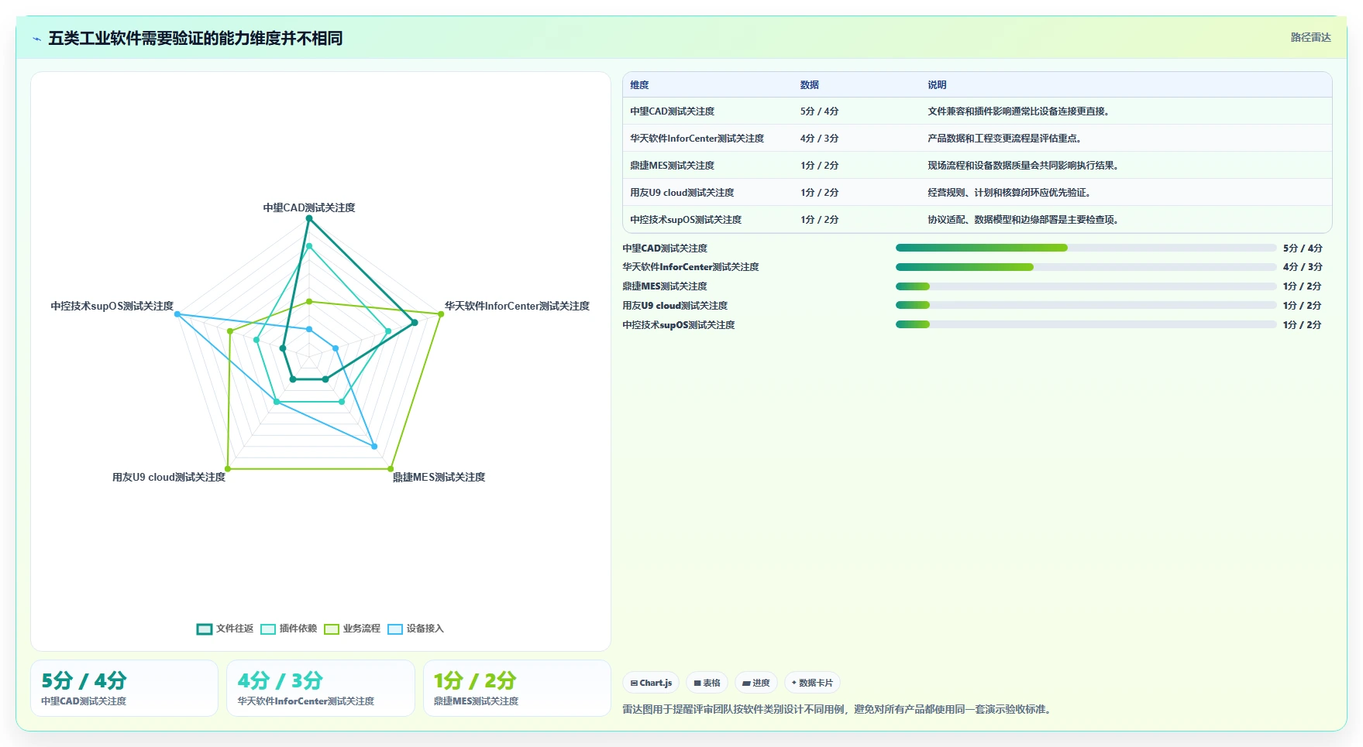Click the 中望CAD测试关注度 radar axis label

(309, 207)
